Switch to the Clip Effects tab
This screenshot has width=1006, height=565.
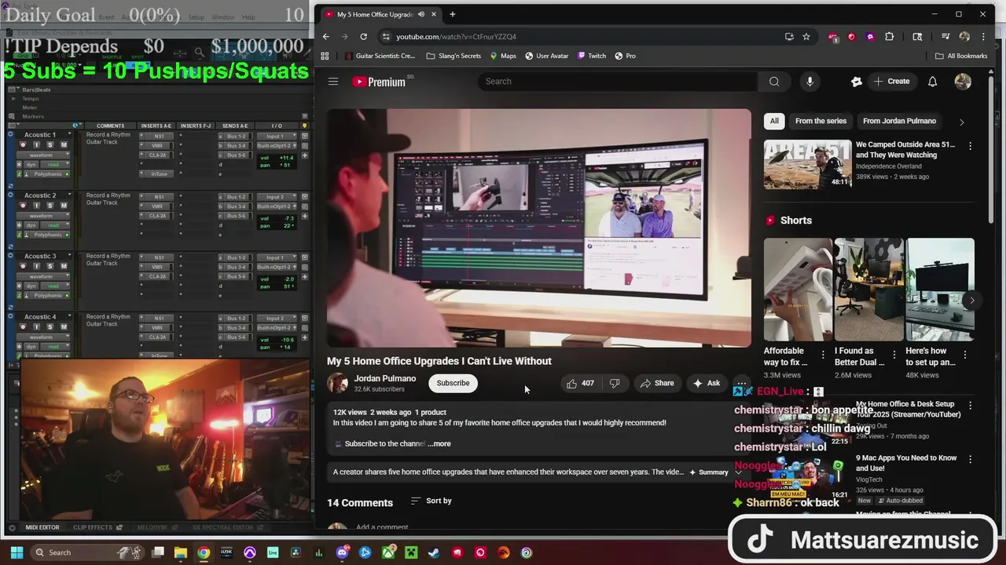tap(93, 527)
